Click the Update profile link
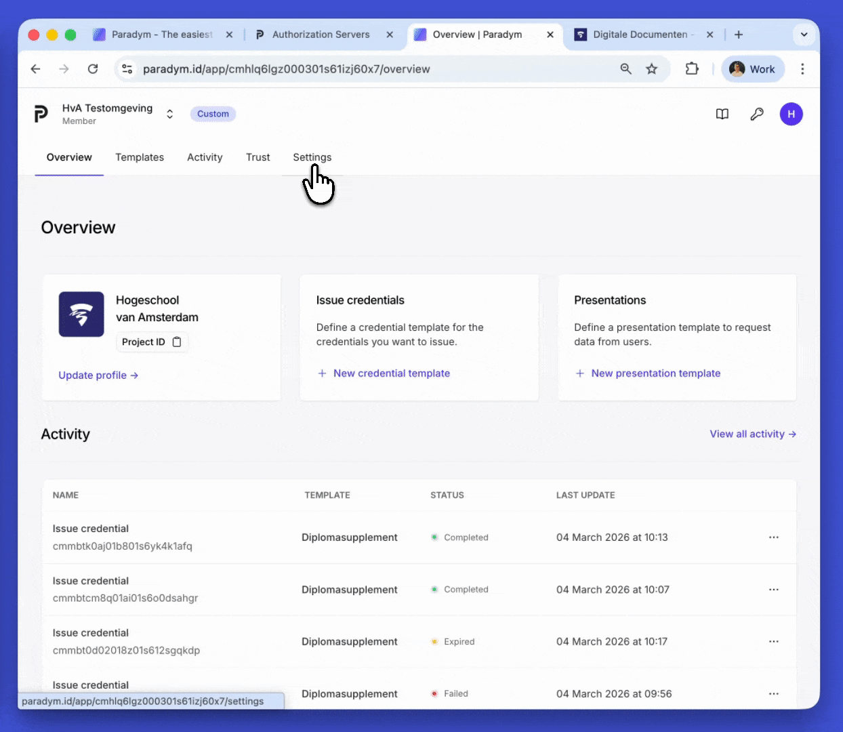 pyautogui.click(x=98, y=375)
